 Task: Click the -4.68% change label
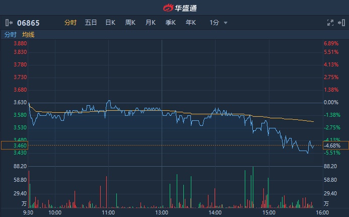(x=332, y=146)
